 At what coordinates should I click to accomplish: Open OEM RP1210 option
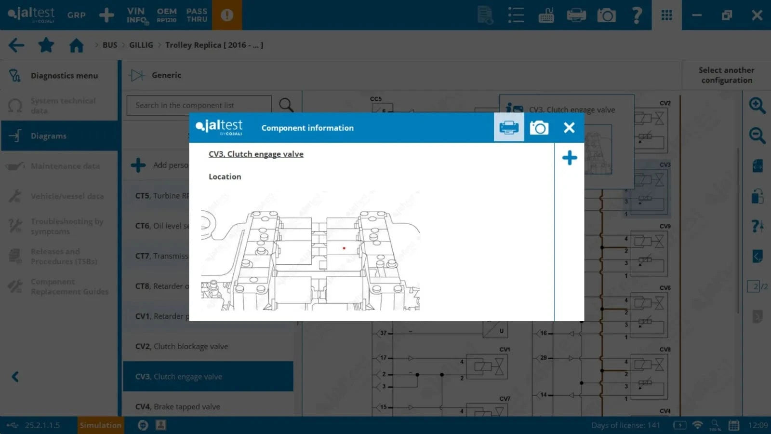(x=167, y=15)
